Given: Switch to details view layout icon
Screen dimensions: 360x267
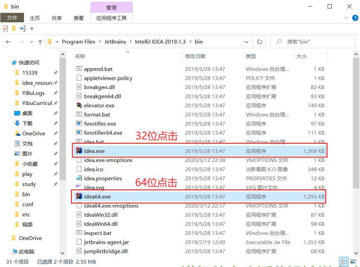Looking at the screenshot, I should (x=344, y=262).
